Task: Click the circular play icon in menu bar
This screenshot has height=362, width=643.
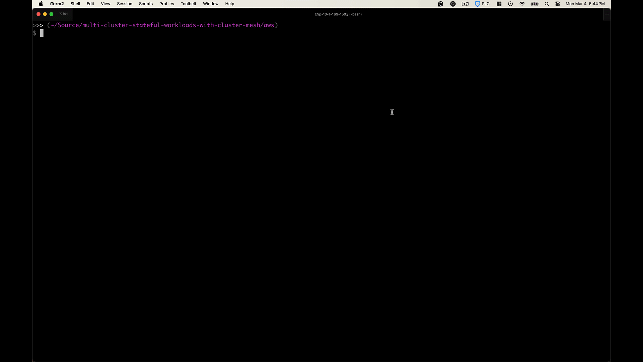Action: pyautogui.click(x=510, y=4)
